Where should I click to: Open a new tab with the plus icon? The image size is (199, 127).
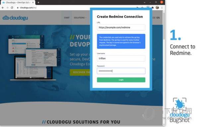click(x=38, y=2)
